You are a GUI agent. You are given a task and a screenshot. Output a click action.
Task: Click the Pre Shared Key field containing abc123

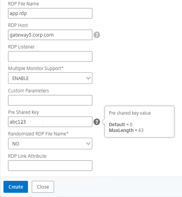(x=50, y=122)
